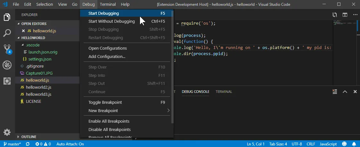Viewport: 360px width, 147px height.
Task: Open the Extensions view in activity bar
Action: (x=7, y=81)
